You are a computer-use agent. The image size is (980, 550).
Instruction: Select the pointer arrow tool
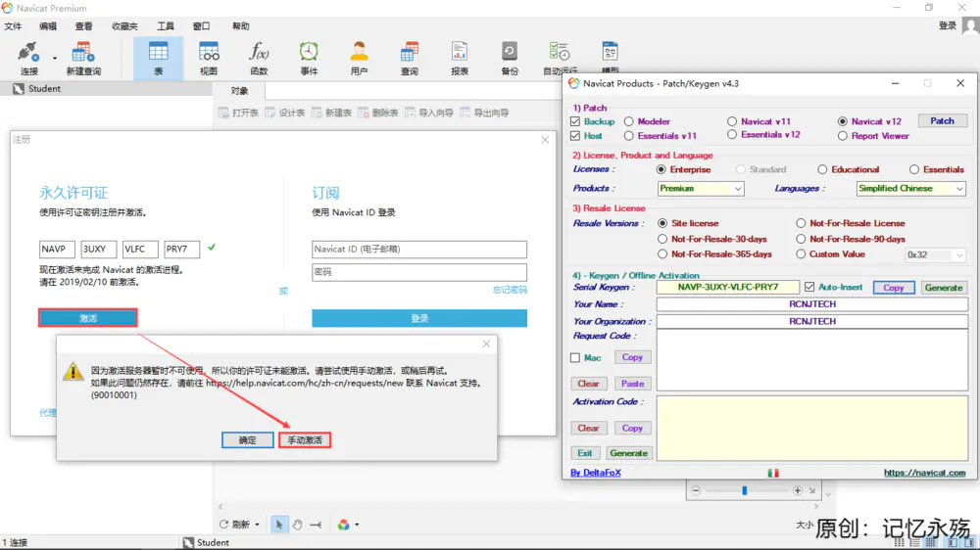278,525
